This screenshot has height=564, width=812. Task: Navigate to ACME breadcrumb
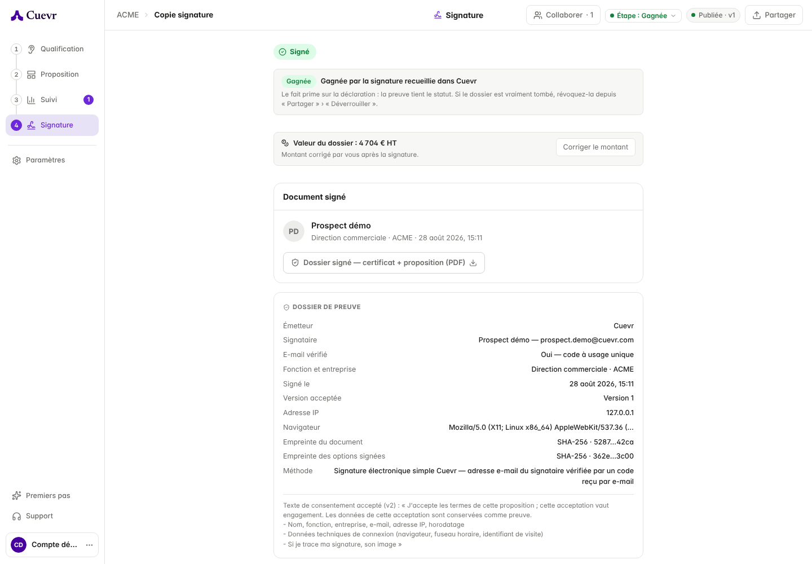pyautogui.click(x=127, y=15)
